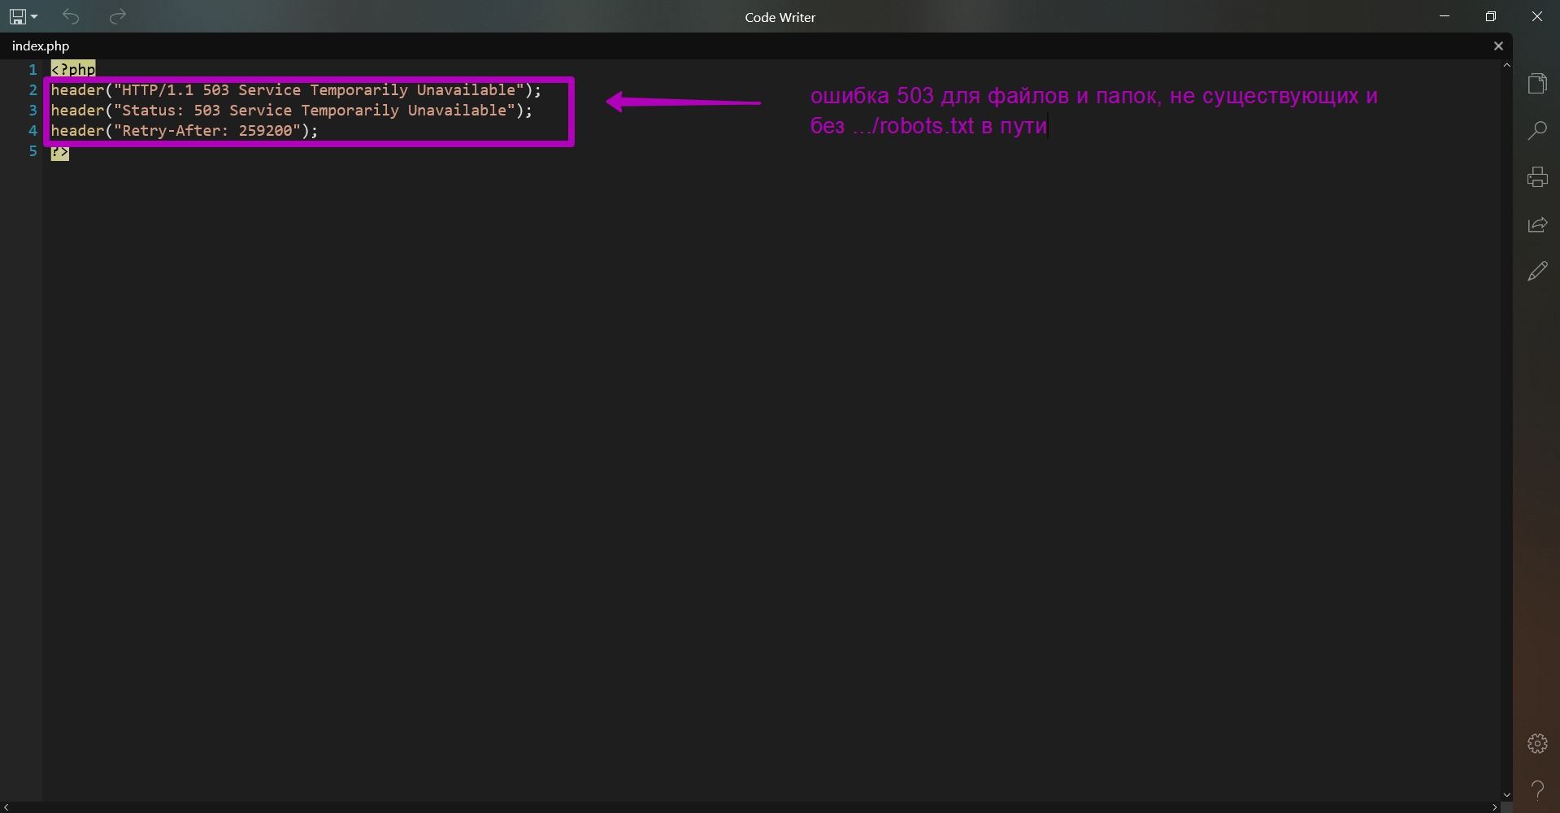
Task: Close the index.php tab
Action: (1498, 46)
